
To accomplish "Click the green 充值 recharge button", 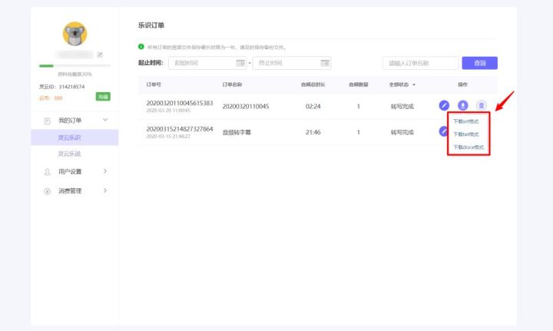I will pos(103,97).
